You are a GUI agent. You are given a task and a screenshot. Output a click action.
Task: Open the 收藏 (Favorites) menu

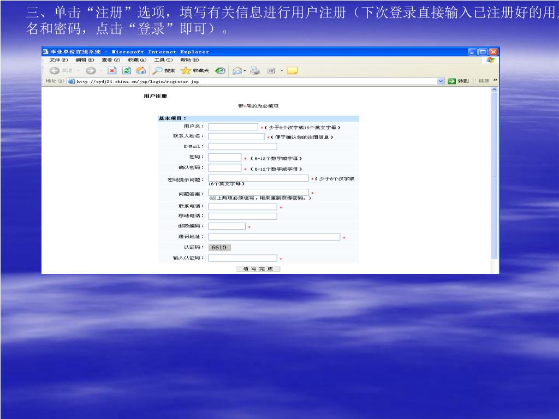point(137,60)
